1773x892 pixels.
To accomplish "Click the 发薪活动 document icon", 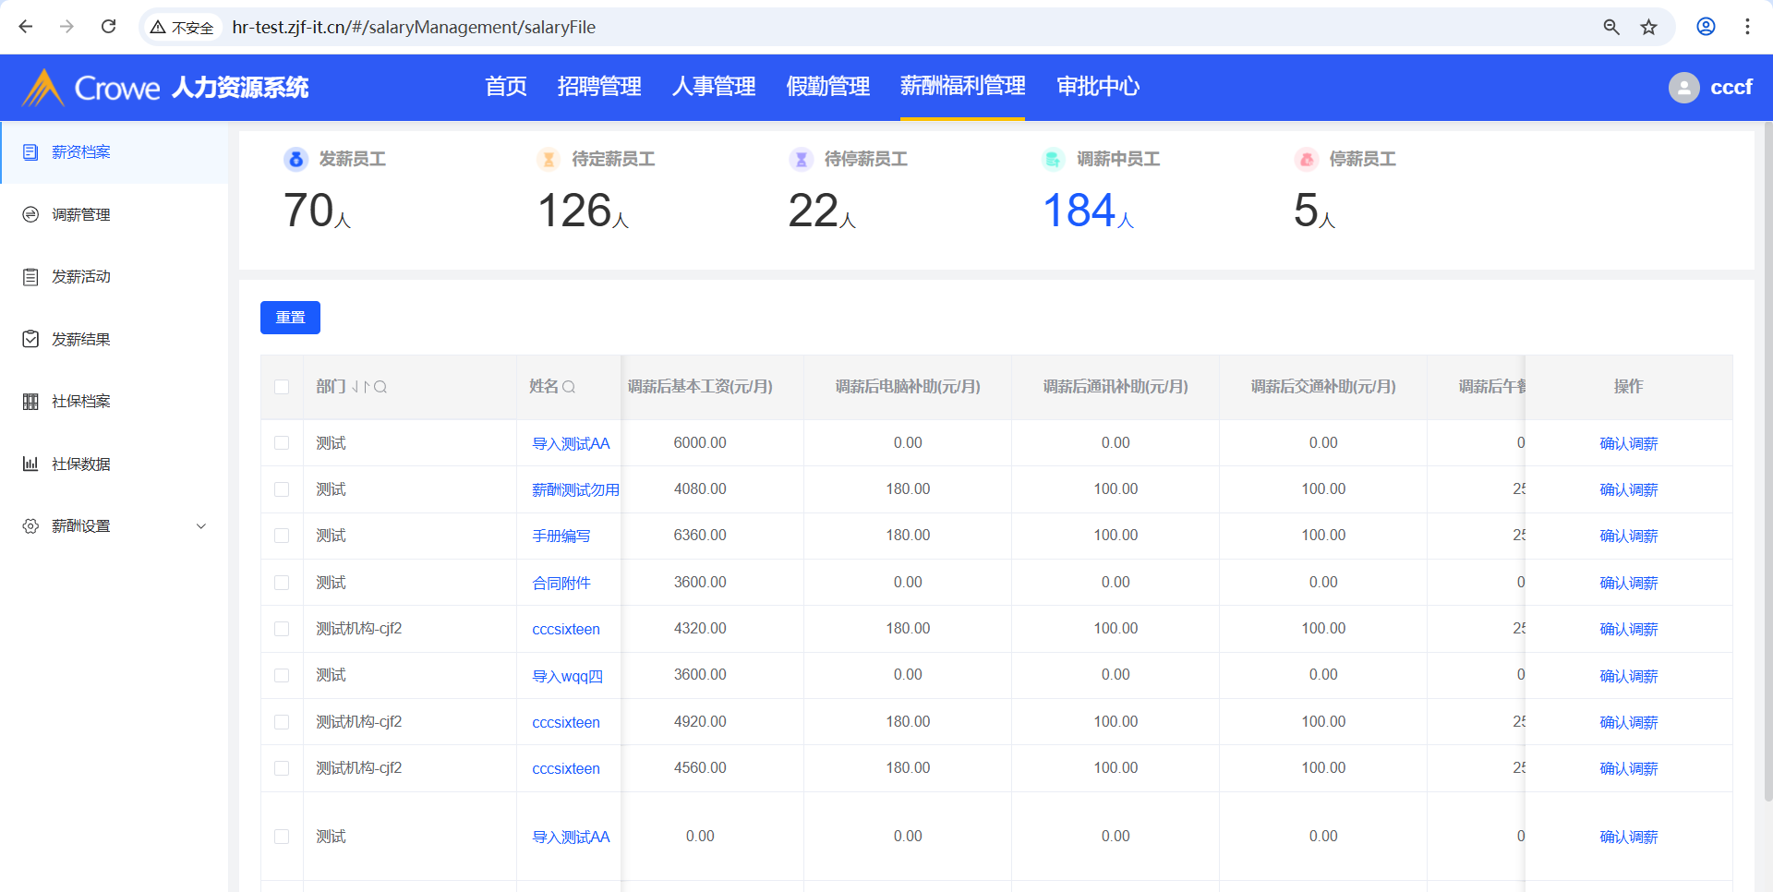I will pyautogui.click(x=30, y=277).
